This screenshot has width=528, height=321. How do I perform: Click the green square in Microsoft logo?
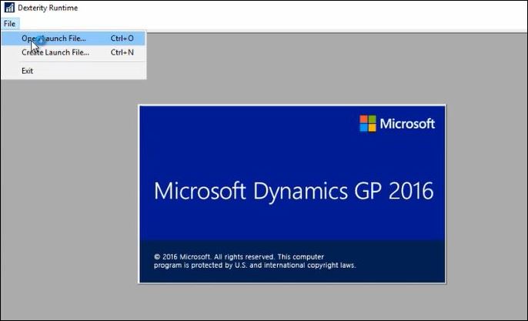pyautogui.click(x=373, y=119)
